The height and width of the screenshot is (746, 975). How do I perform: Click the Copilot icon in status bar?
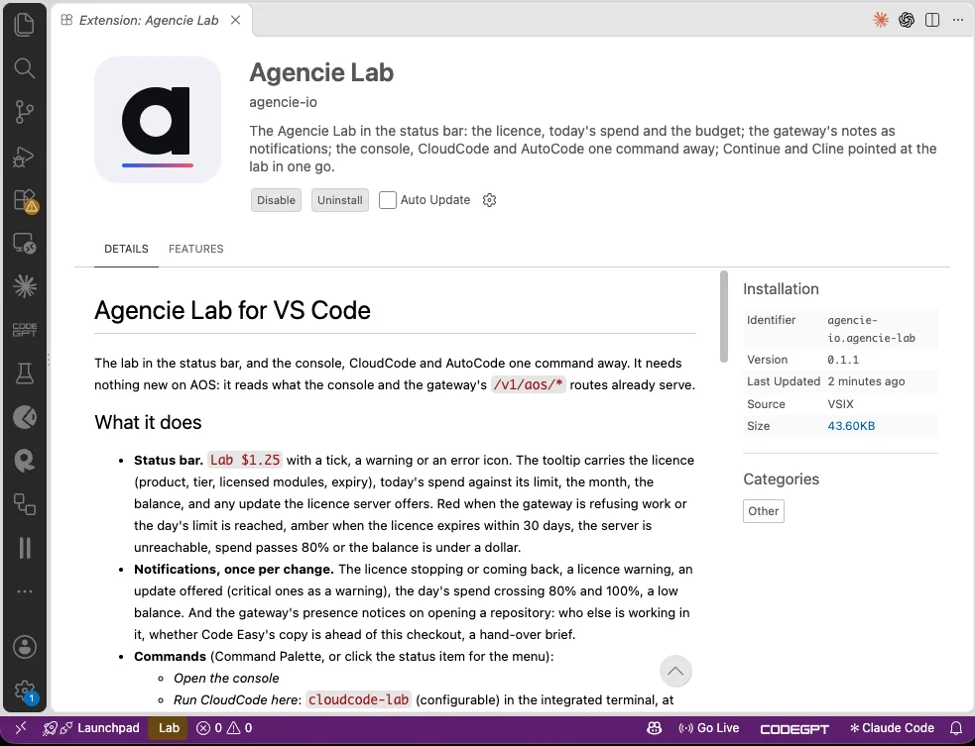pos(655,728)
